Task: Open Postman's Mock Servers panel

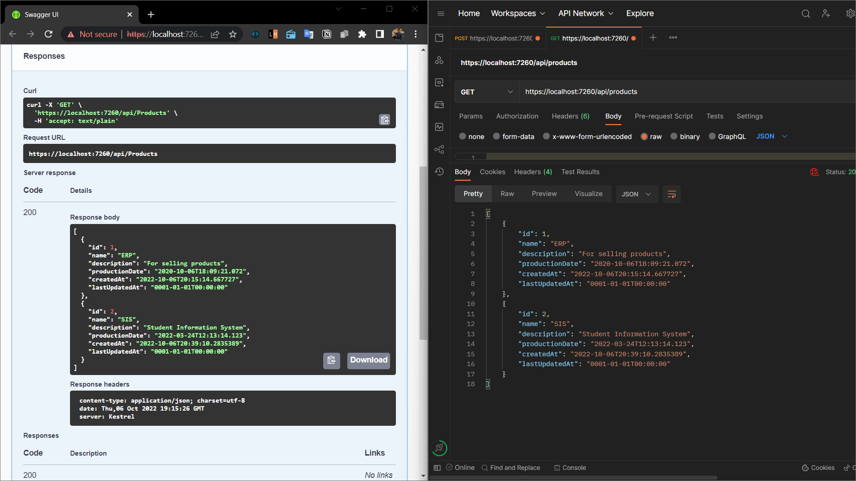Action: coord(439,105)
